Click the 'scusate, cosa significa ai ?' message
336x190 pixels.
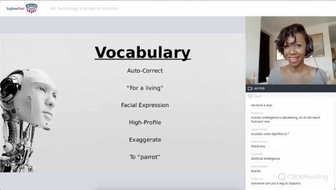pos(270,134)
